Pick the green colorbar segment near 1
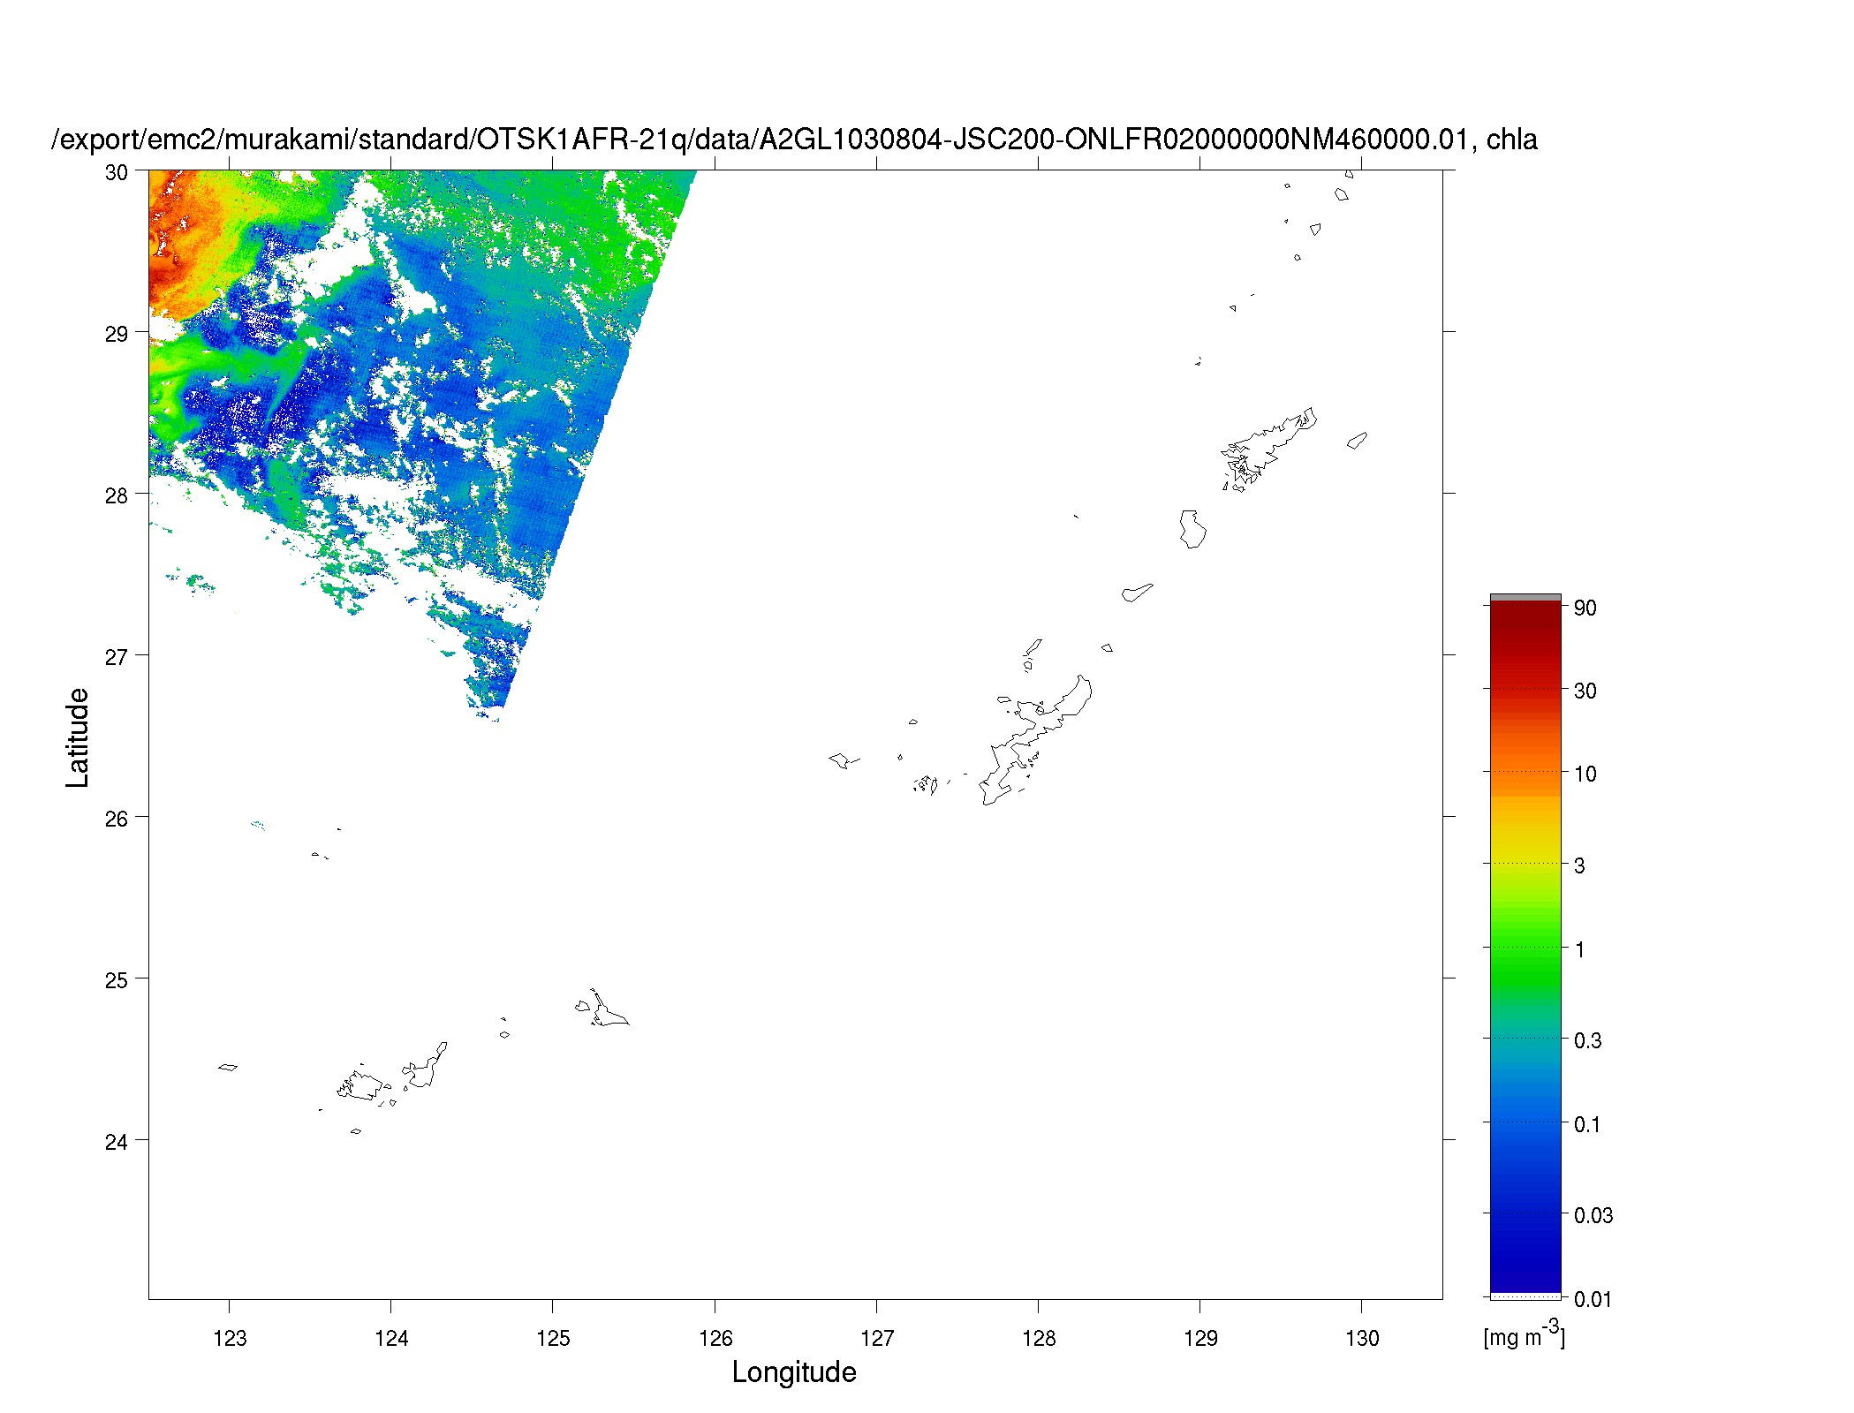Screen dimensions: 1854x1413 pos(1525,949)
